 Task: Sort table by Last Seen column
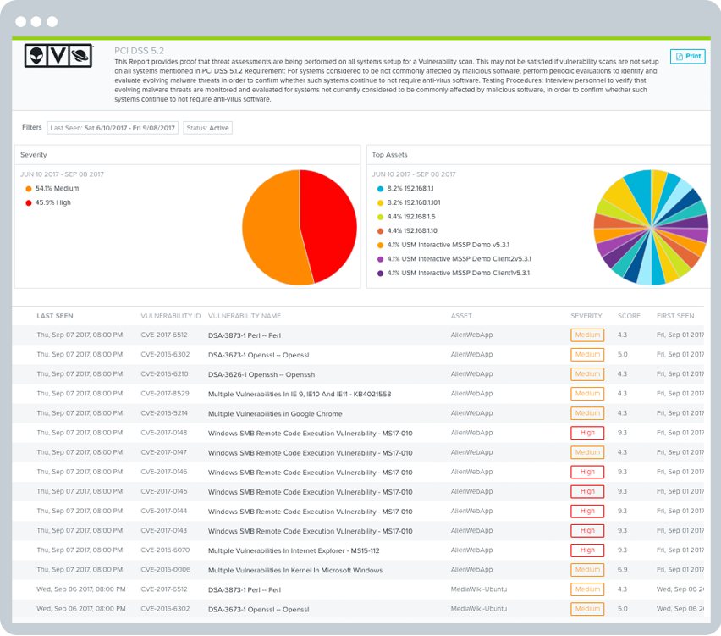click(55, 316)
